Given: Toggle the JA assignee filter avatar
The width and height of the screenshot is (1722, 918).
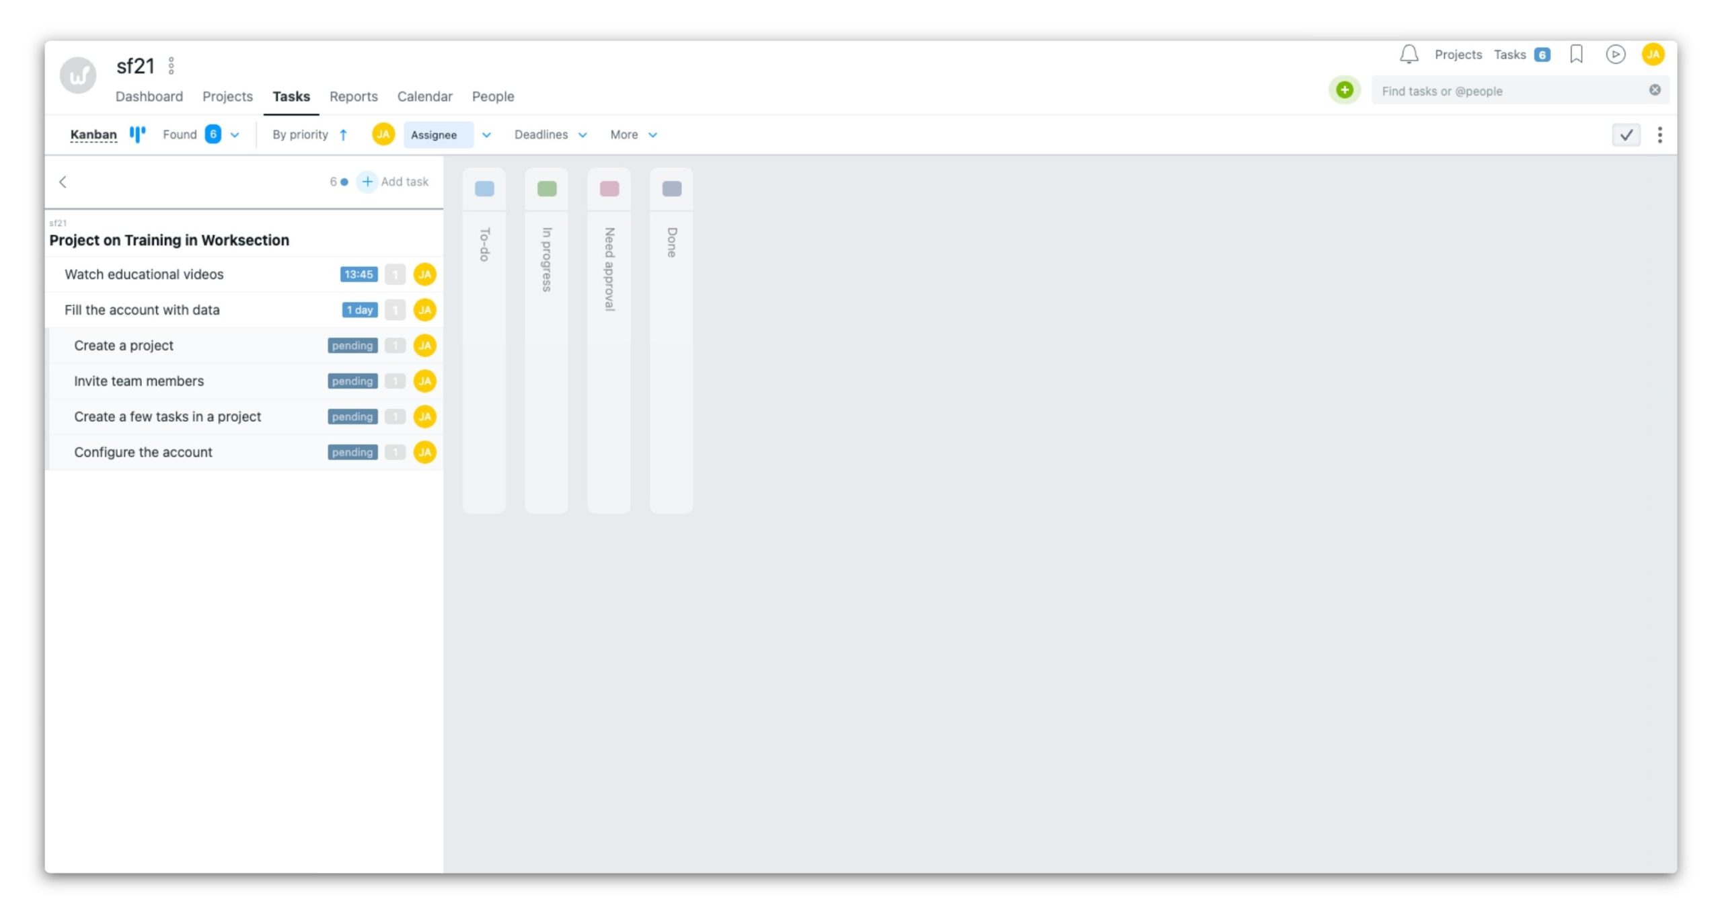Looking at the screenshot, I should point(383,135).
